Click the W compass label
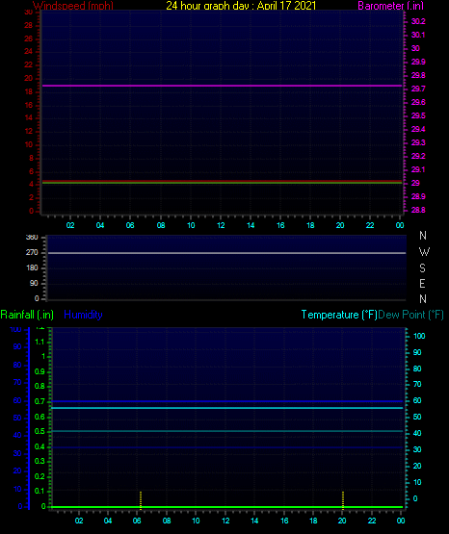Screen dimensions: 449x534 pyautogui.click(x=424, y=252)
